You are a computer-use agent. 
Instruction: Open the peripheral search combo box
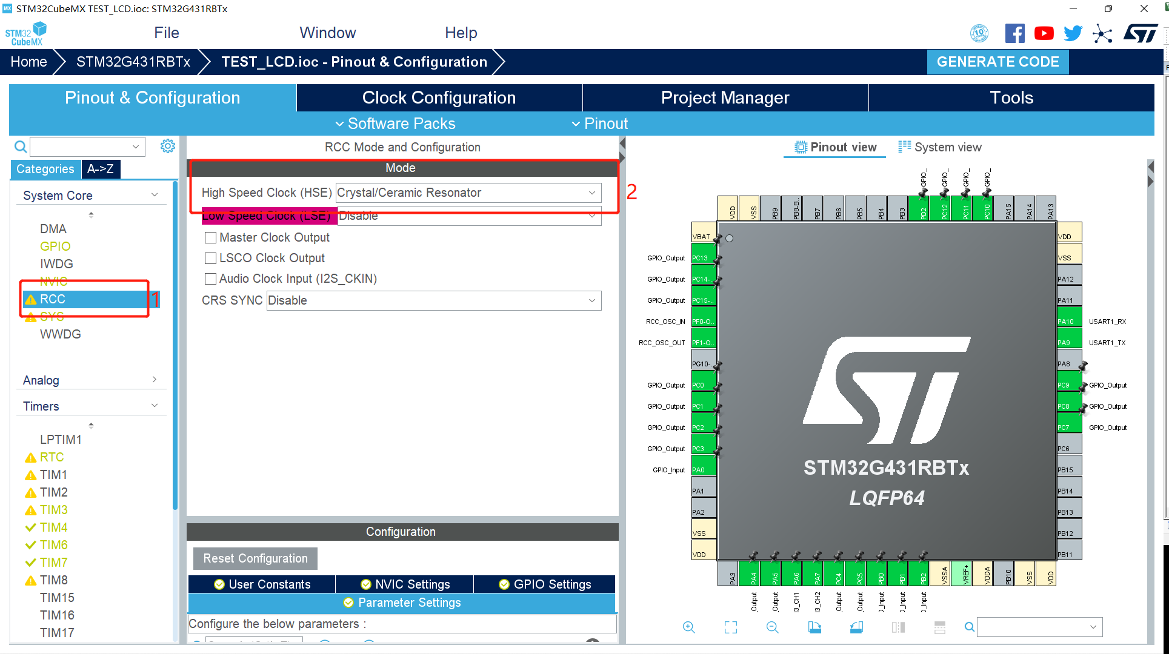(x=87, y=147)
